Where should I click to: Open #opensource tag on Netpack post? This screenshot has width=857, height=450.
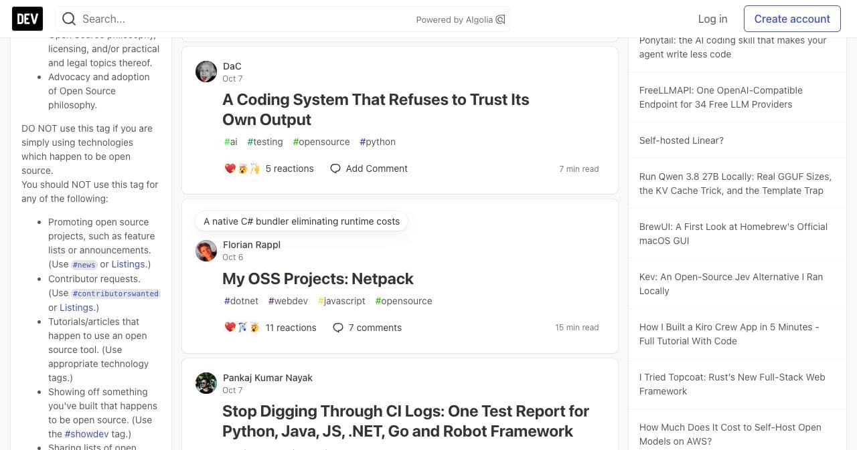pos(404,301)
